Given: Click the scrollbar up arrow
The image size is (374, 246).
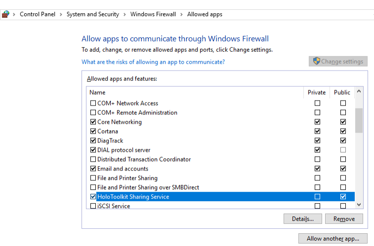Looking at the screenshot, I should 359,91.
